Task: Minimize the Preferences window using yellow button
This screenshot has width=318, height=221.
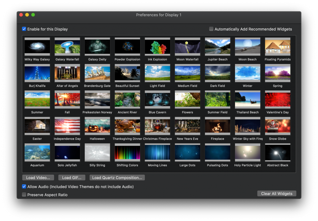Action: (27, 15)
